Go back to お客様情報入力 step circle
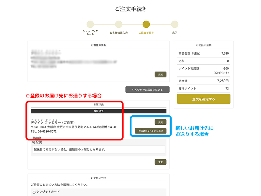 [x=118, y=24]
